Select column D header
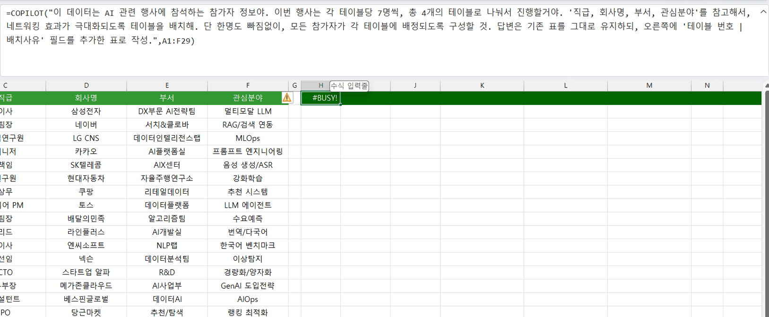Image resolution: width=769 pixels, height=317 pixels. tap(86, 86)
